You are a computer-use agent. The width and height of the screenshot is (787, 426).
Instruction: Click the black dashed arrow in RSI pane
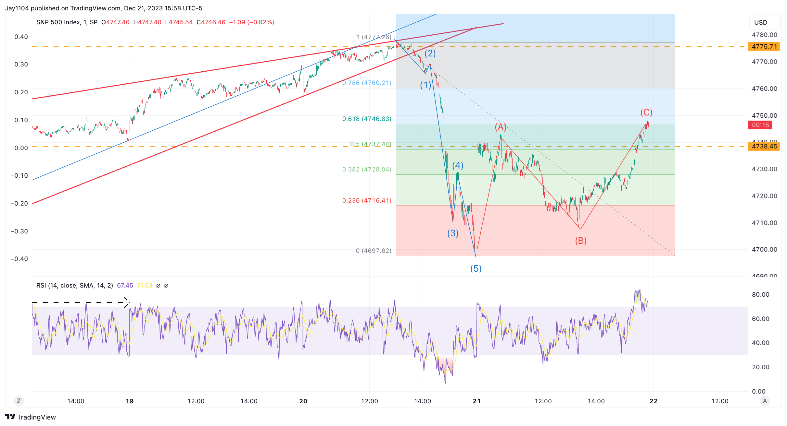tap(81, 302)
